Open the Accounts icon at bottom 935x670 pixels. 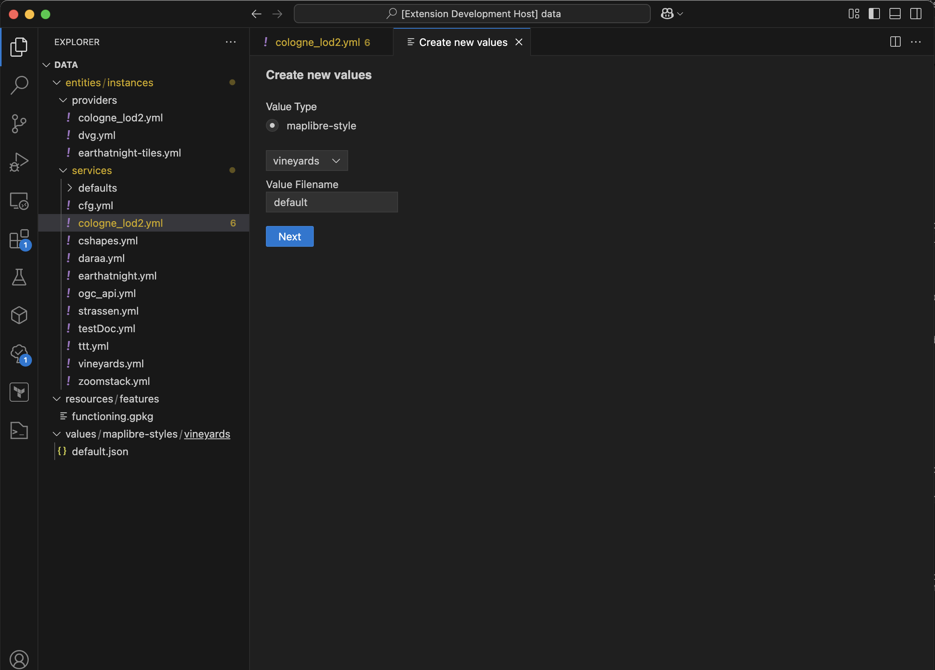tap(19, 659)
